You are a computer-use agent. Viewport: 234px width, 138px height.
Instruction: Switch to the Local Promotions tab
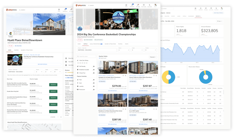point(96,44)
